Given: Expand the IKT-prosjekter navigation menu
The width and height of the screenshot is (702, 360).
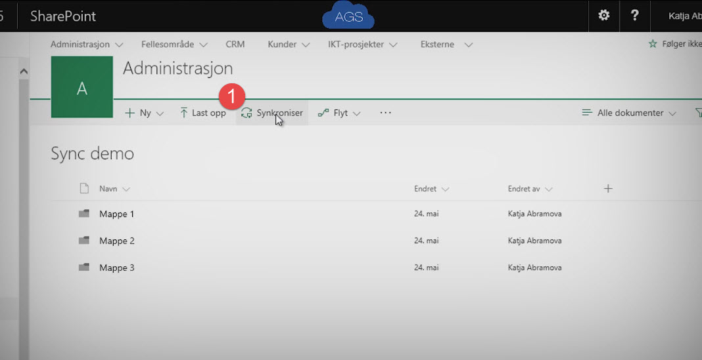Looking at the screenshot, I should click(x=363, y=45).
